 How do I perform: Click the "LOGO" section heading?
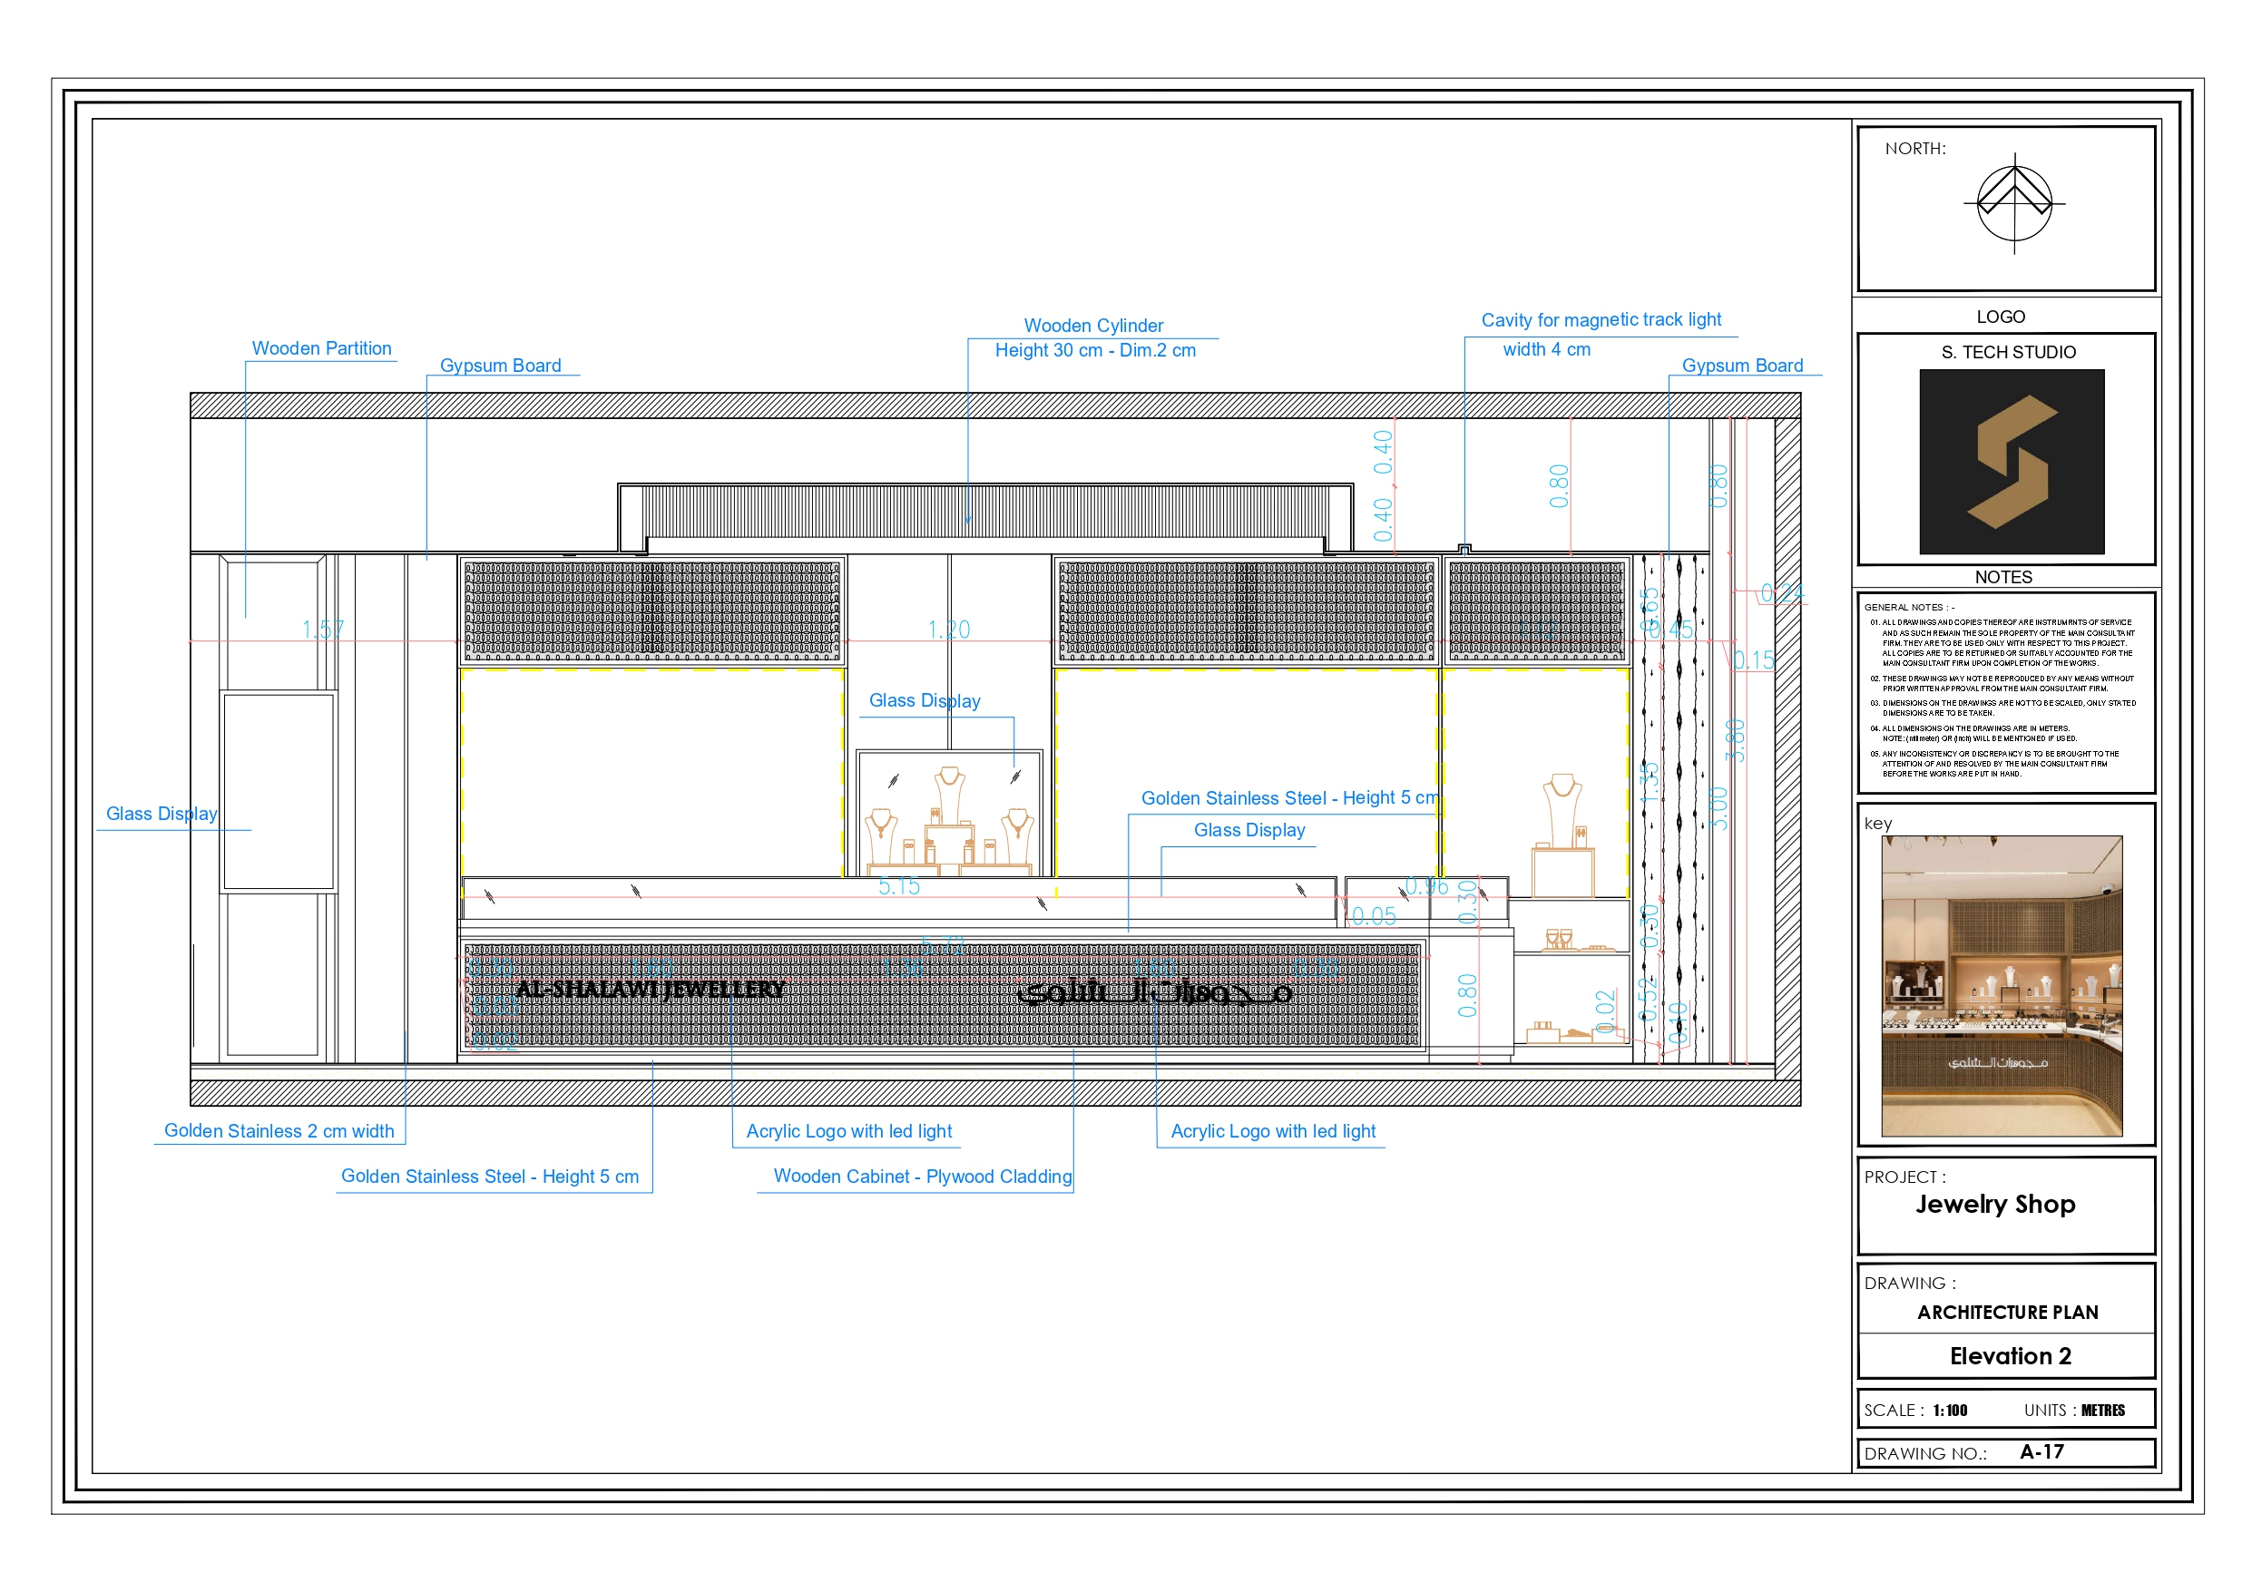2000,317
